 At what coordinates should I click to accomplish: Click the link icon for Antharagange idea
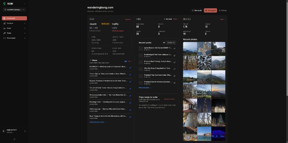click(130, 110)
